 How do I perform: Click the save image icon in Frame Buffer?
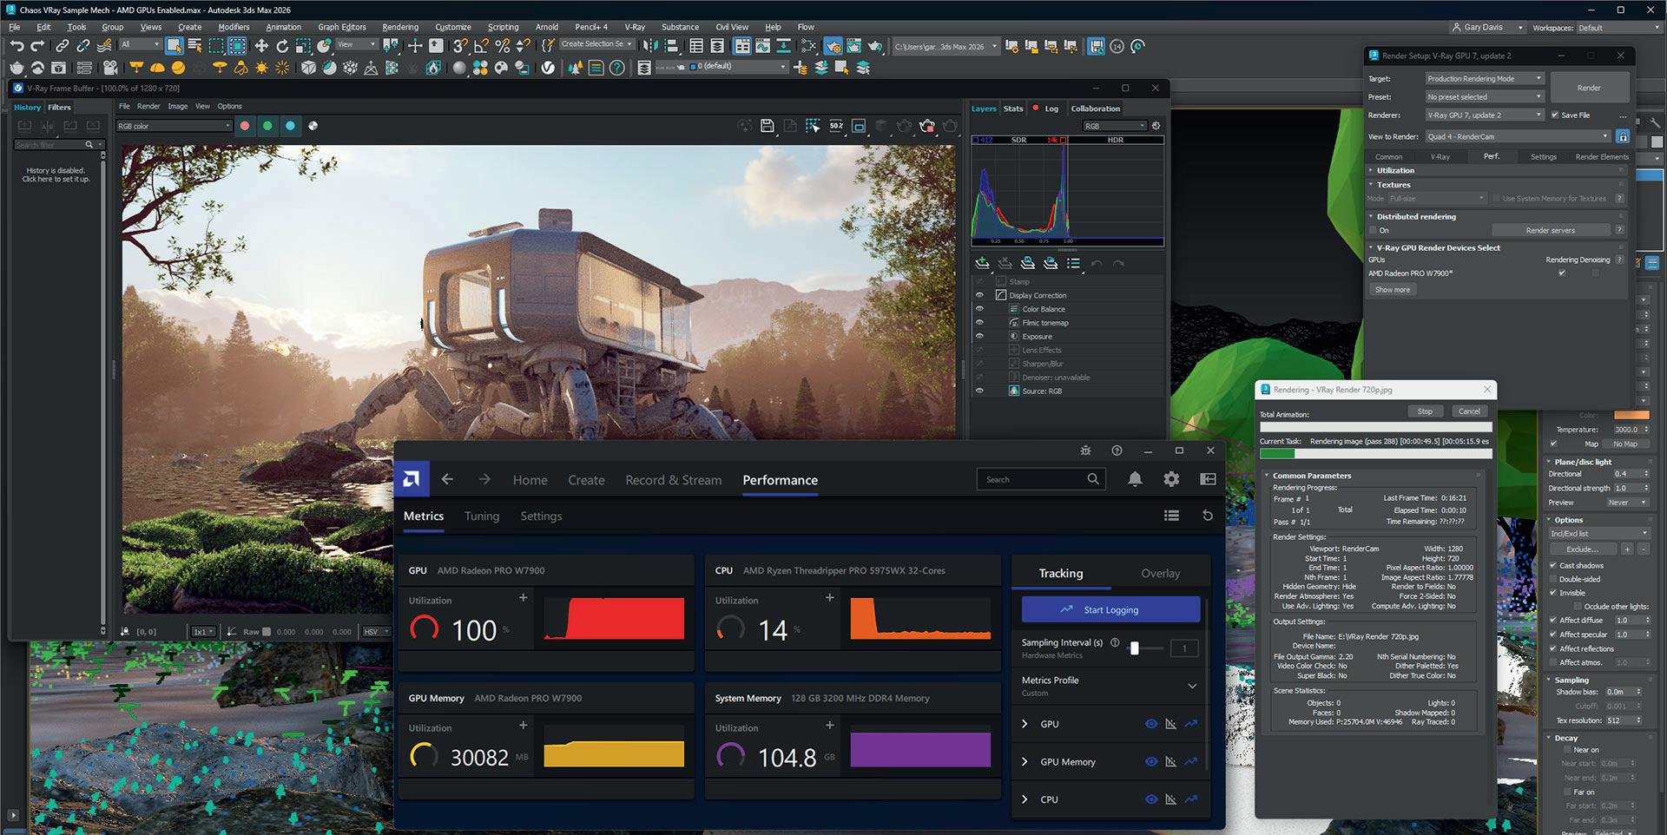pos(768,126)
